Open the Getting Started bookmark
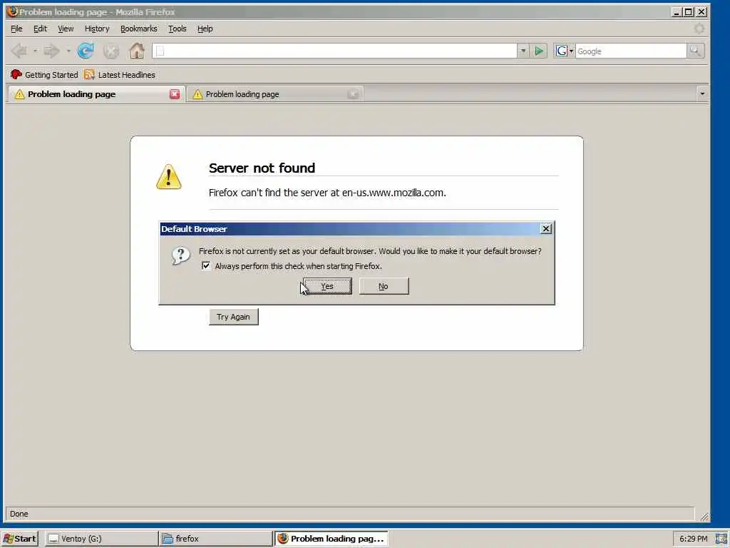The height and width of the screenshot is (548, 730). 44,74
